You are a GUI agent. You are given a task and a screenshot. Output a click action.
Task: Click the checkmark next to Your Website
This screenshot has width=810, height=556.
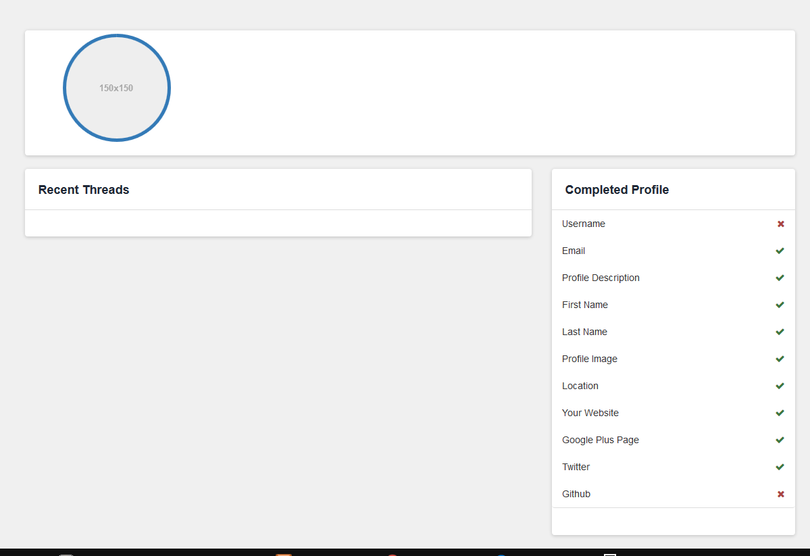point(780,413)
